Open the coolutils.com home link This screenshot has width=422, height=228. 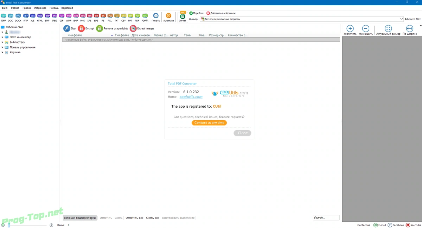tap(191, 97)
